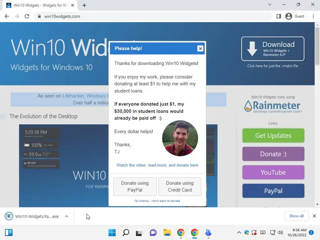Click the page scrollbar up arrow
The image size is (320, 240).
tap(317, 25)
